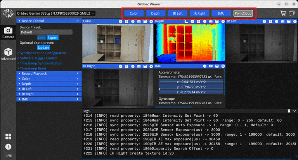Close the IR Right stream panel
The image size is (298, 160).
[x=151, y=66]
